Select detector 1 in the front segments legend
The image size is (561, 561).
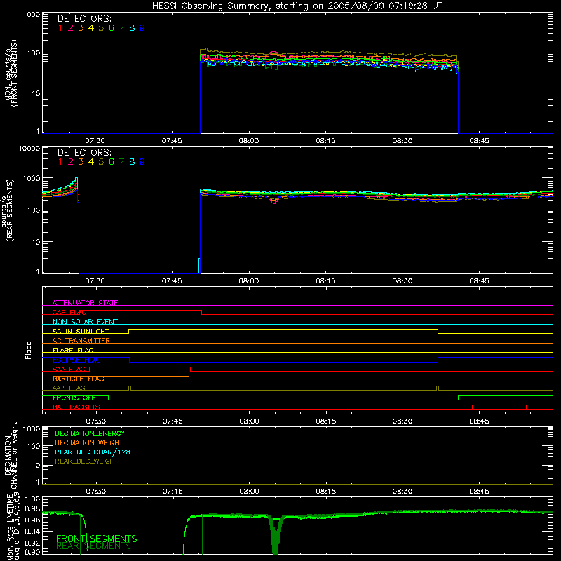click(60, 28)
